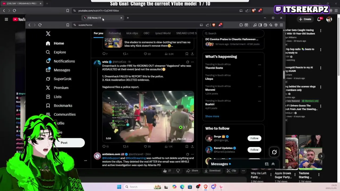
Task: Open Copilot from the taskbar
Action: coord(174,187)
